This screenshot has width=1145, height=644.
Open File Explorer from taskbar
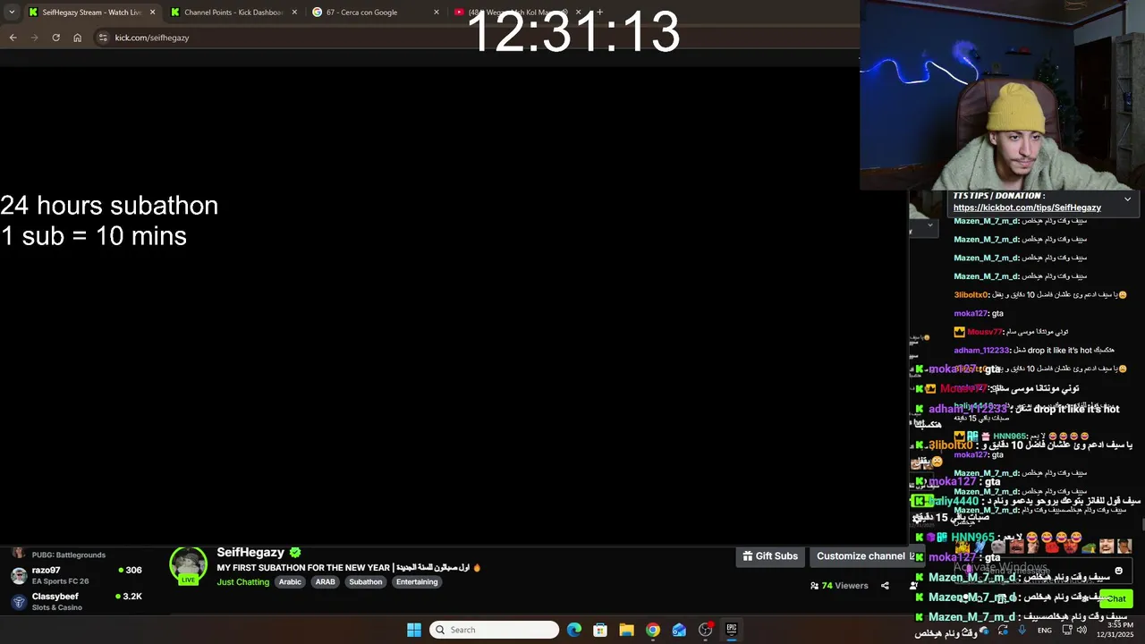pyautogui.click(x=626, y=630)
